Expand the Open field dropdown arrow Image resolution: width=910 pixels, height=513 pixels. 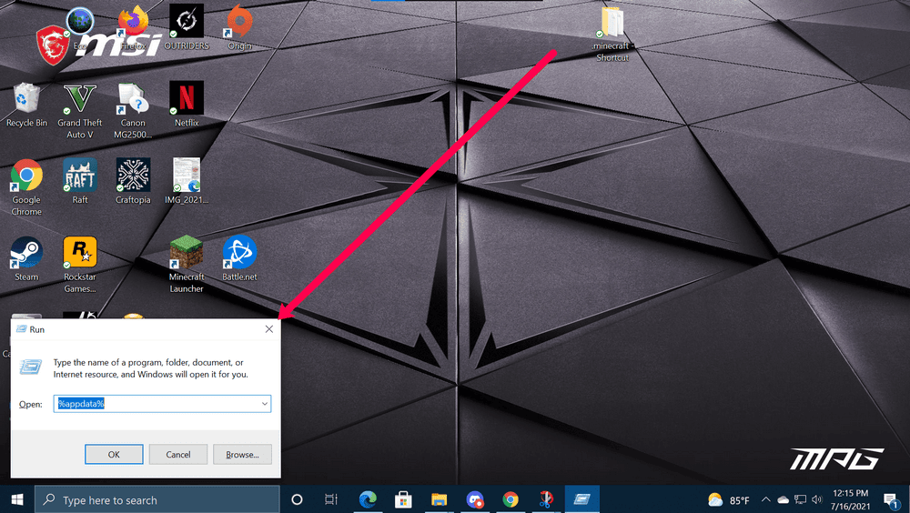click(264, 403)
